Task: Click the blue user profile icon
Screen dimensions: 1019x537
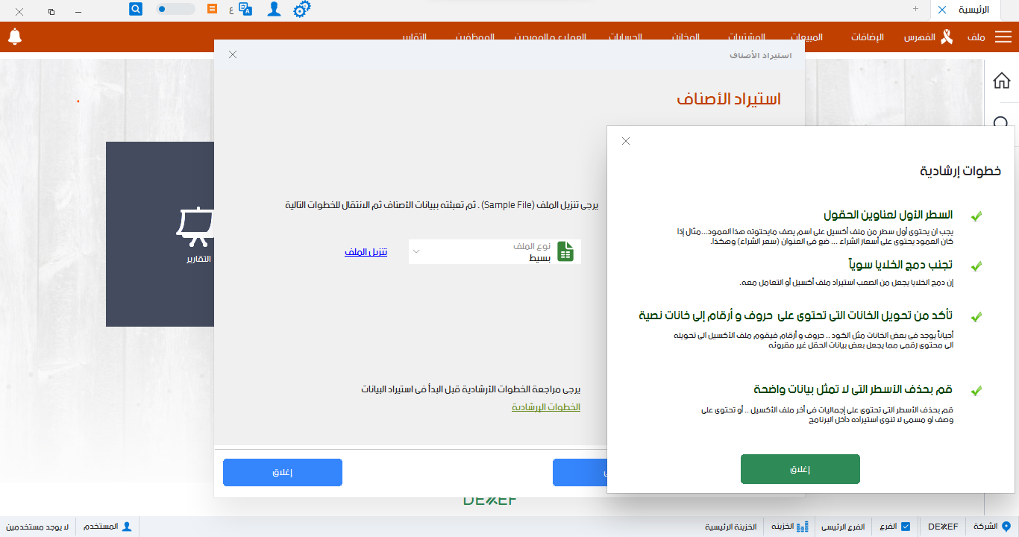Action: [274, 9]
